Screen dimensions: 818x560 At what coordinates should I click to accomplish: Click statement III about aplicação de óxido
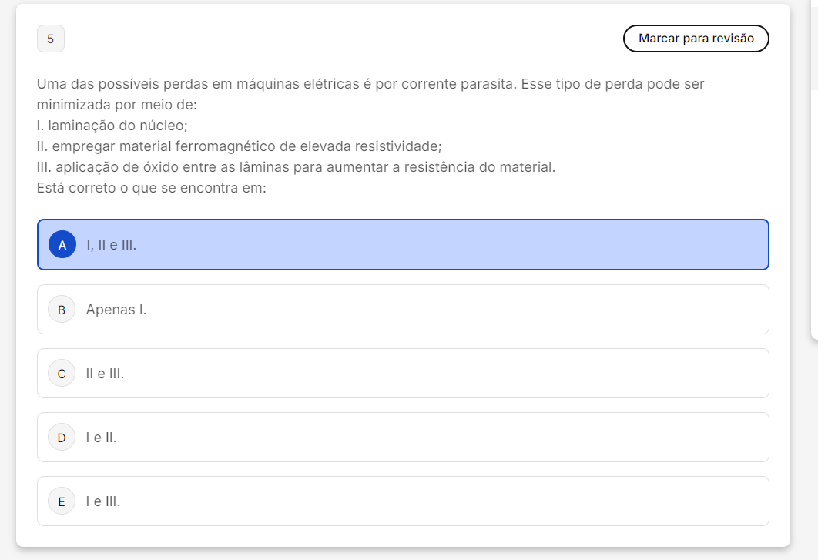click(296, 166)
